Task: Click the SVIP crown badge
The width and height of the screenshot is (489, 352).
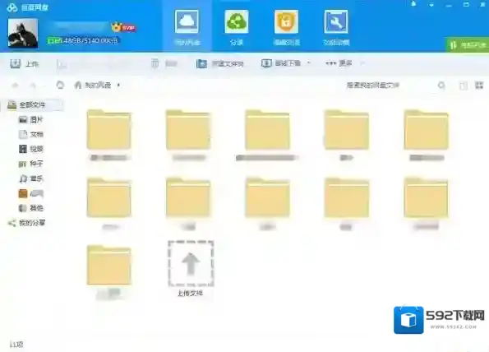Action: 124,28
